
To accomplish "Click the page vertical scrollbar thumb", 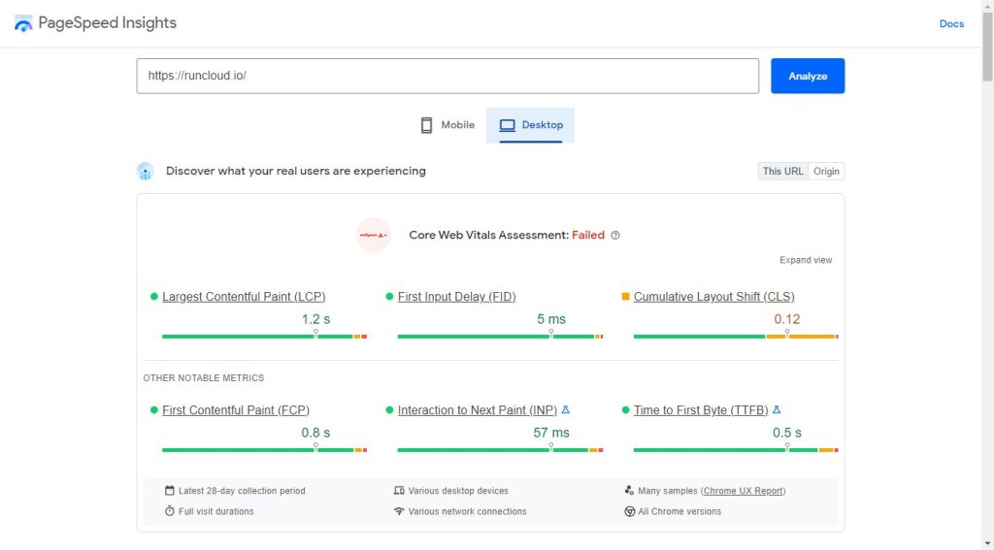I will click(x=987, y=46).
